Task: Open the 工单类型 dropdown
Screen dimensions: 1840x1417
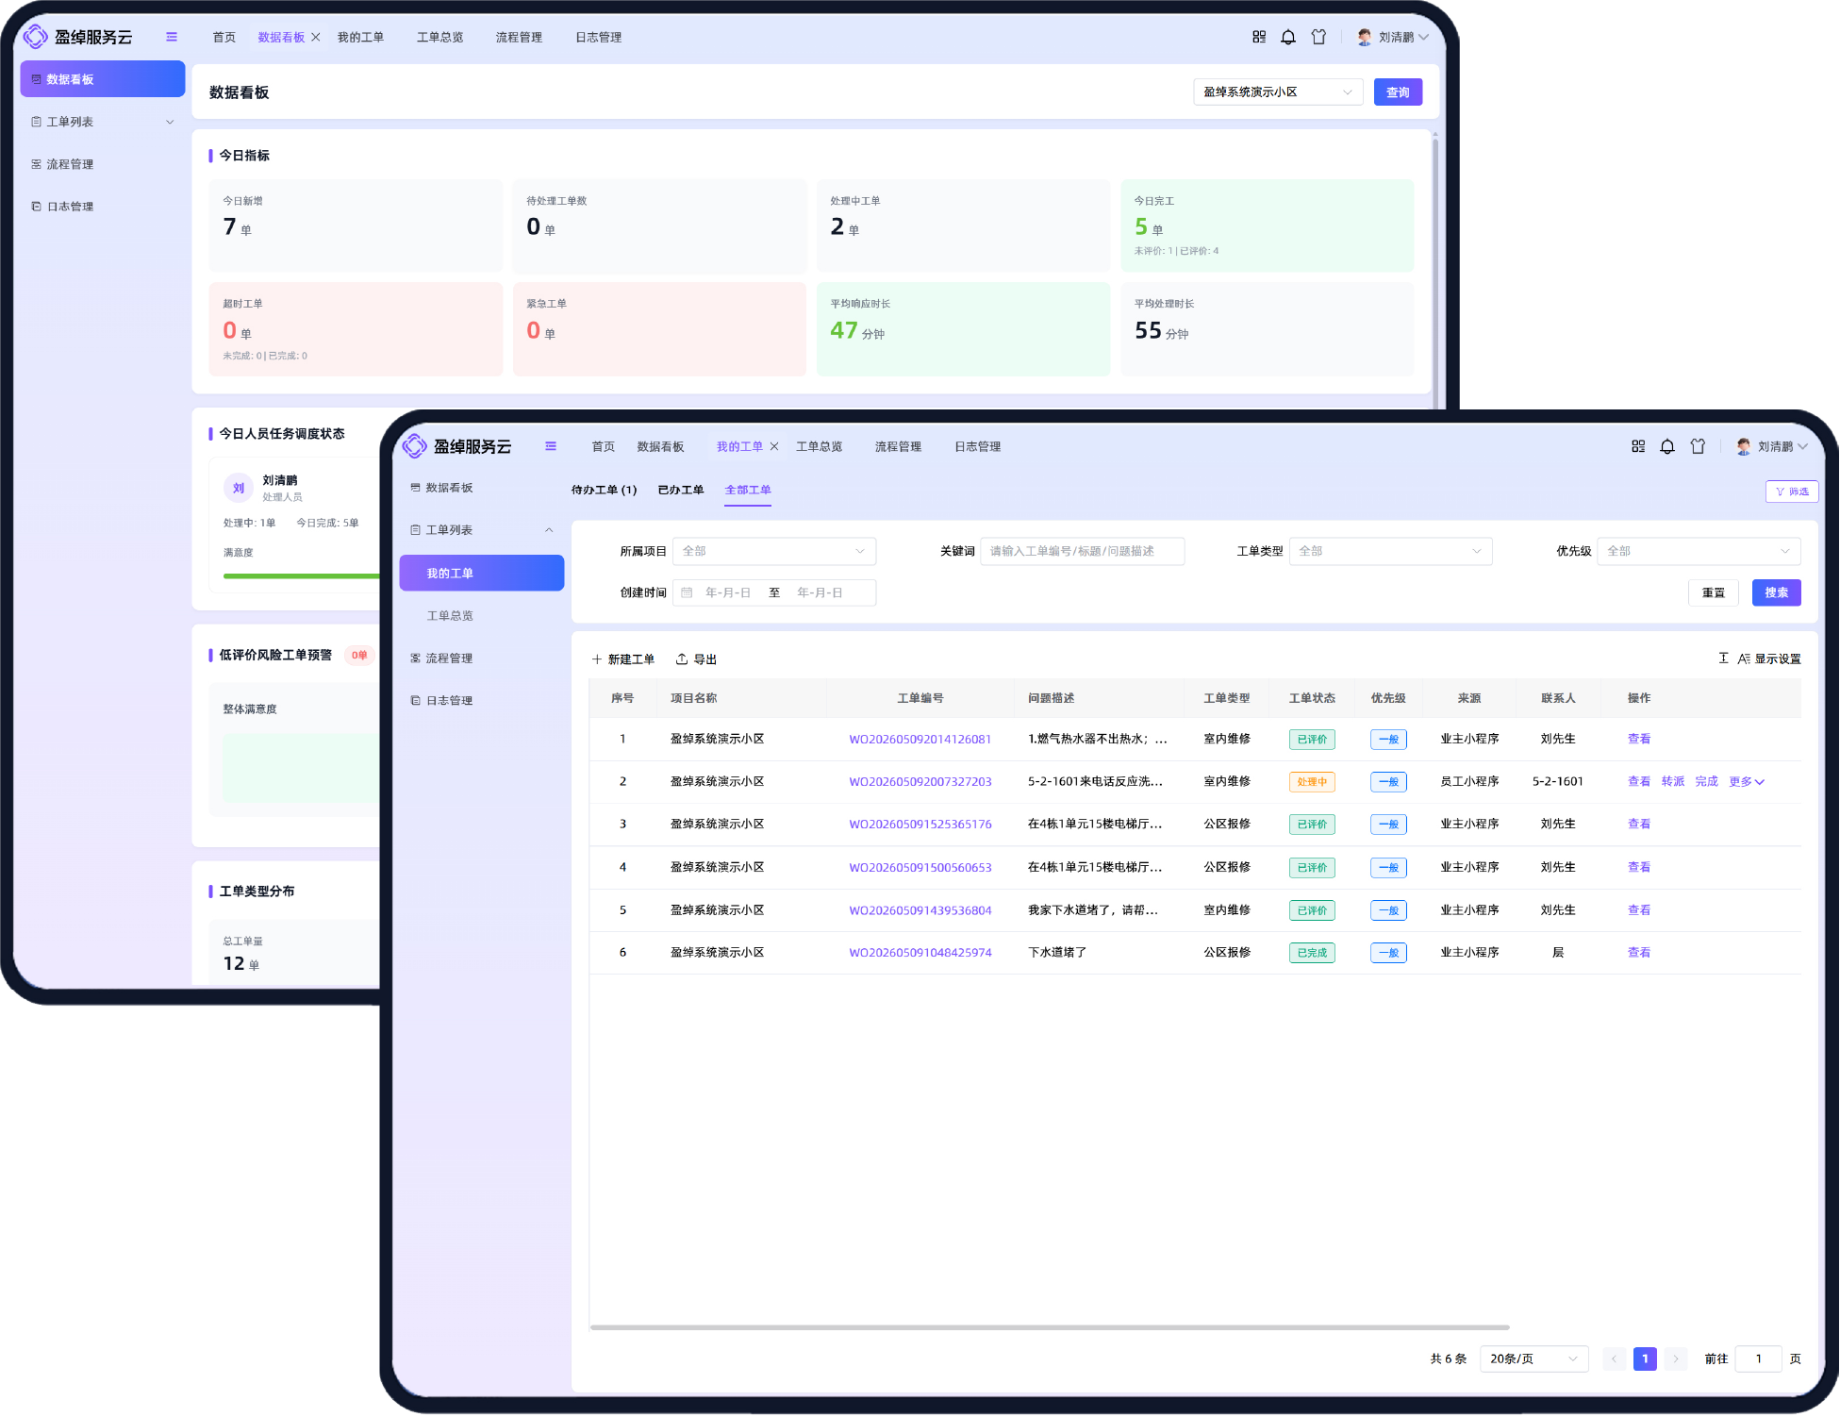Action: [1390, 552]
